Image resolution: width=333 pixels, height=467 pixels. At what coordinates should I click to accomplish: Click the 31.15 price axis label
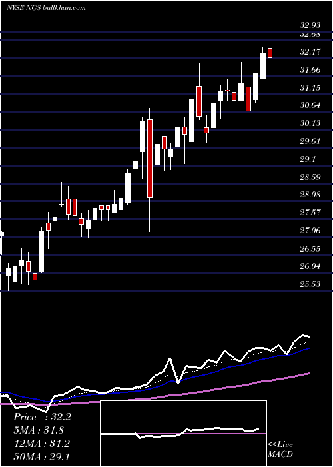pyautogui.click(x=310, y=87)
